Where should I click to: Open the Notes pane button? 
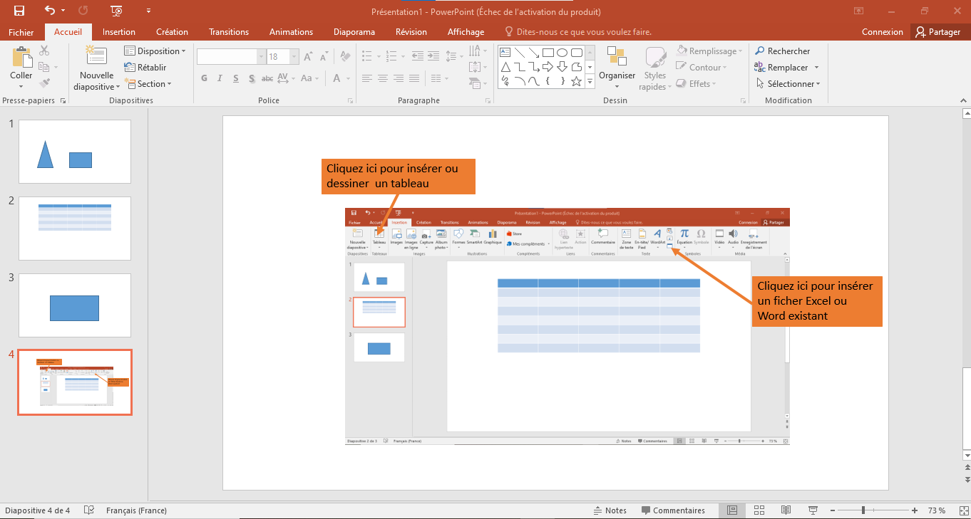pyautogui.click(x=610, y=510)
